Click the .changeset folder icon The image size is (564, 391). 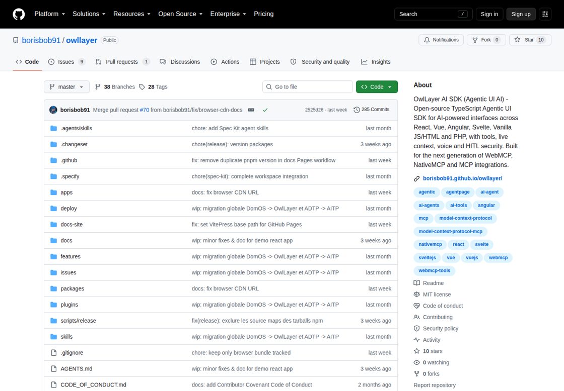point(53,144)
